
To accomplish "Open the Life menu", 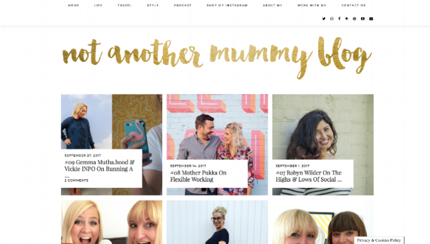I will point(98,5).
